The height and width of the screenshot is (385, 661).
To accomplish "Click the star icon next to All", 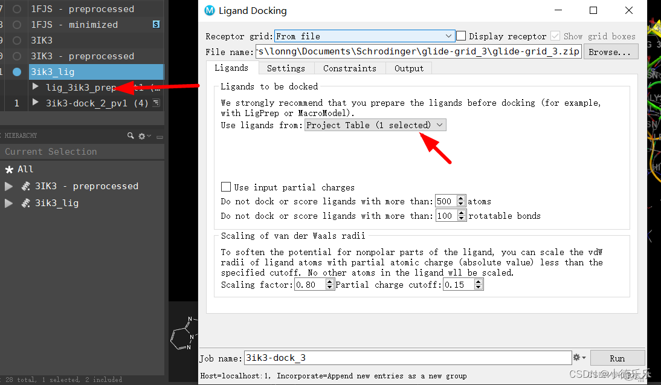I will 9,169.
